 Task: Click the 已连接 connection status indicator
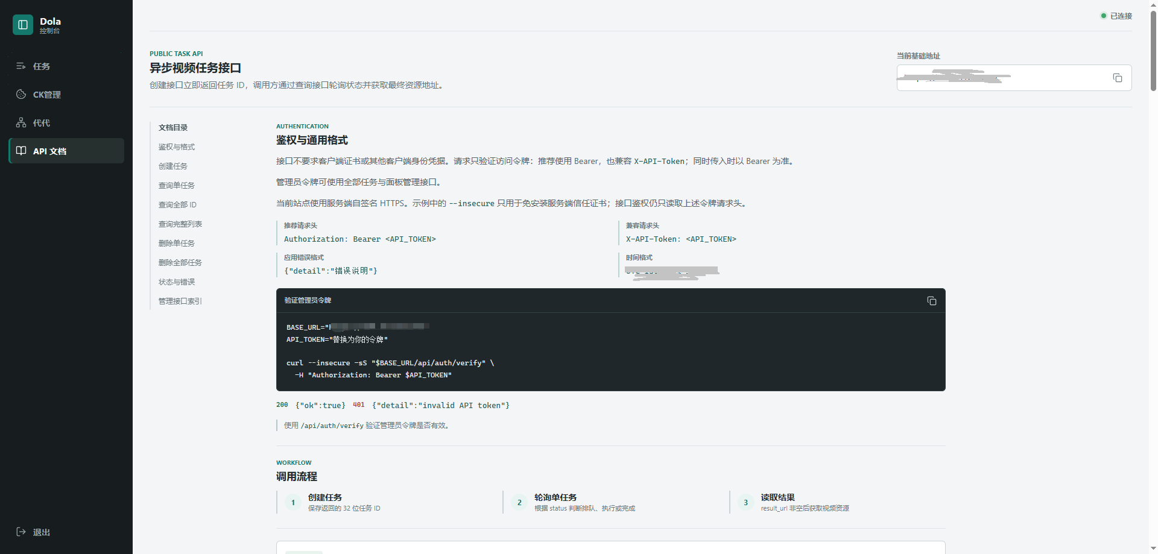pyautogui.click(x=1116, y=16)
